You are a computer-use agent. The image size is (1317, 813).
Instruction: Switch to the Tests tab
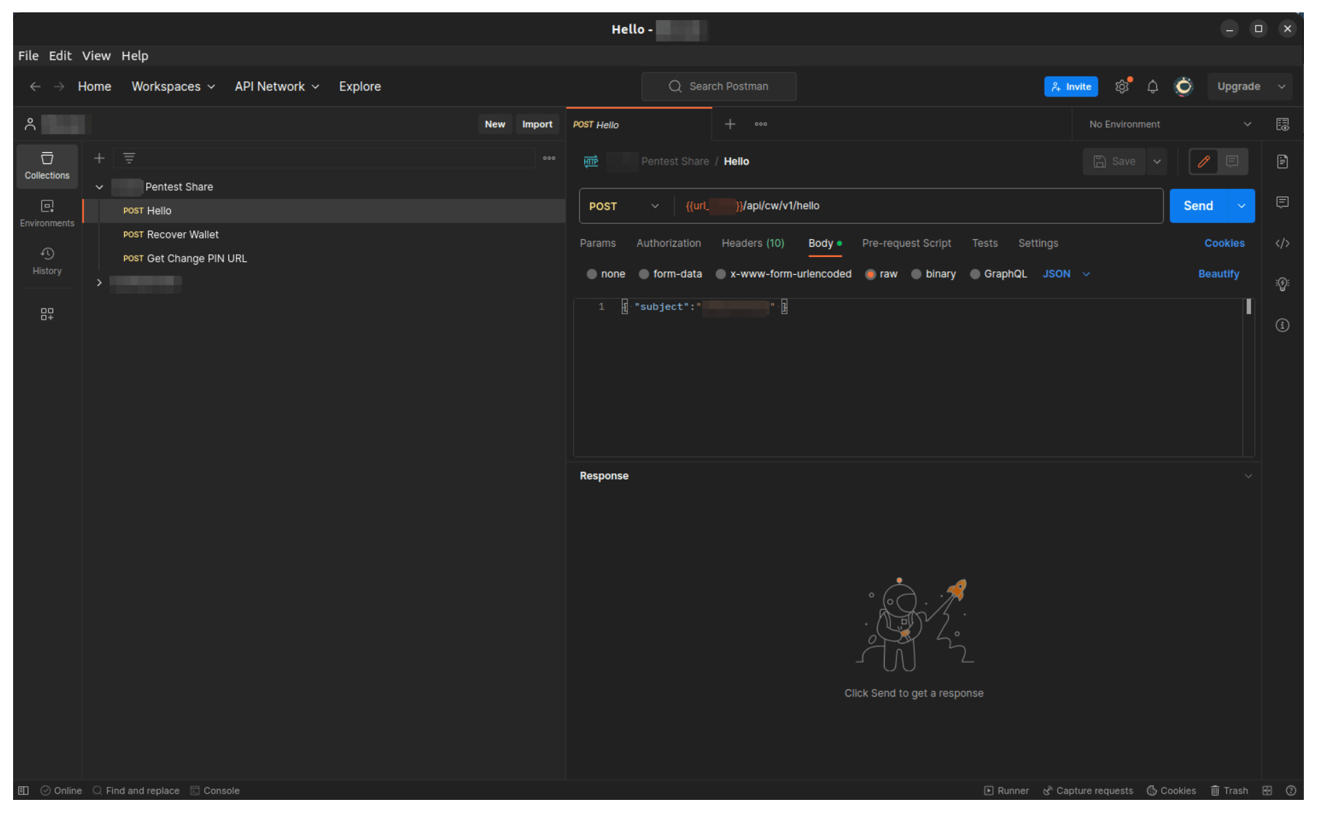click(985, 243)
